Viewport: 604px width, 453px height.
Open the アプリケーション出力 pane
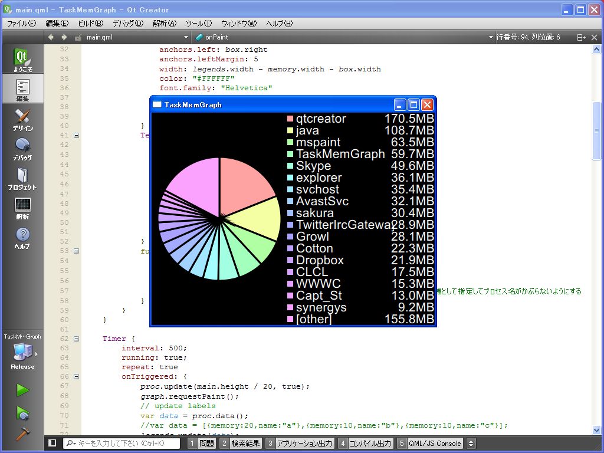(300, 444)
